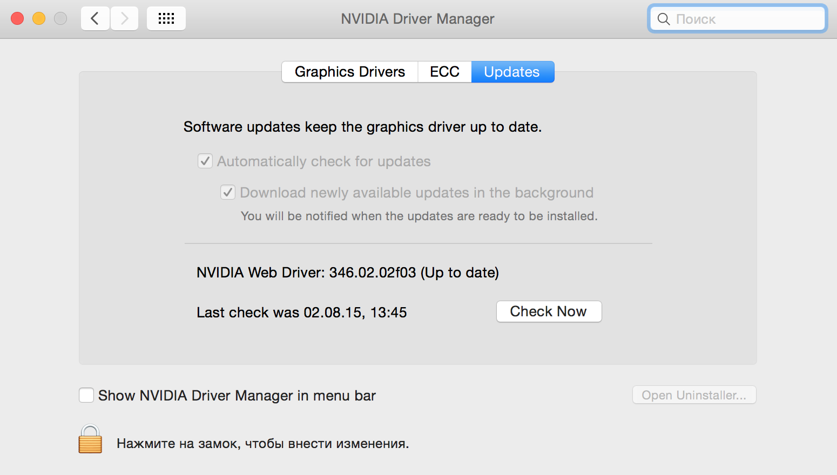Minimize the window with the yellow button
The width and height of the screenshot is (837, 475).
pos(39,19)
